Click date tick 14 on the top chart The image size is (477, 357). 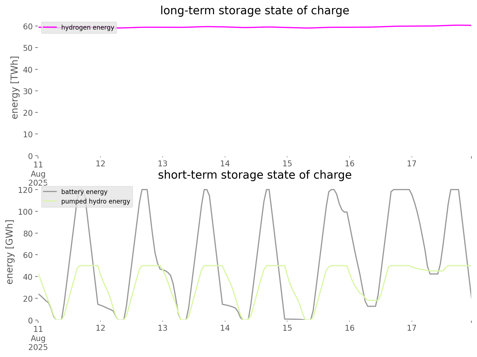[x=225, y=164]
